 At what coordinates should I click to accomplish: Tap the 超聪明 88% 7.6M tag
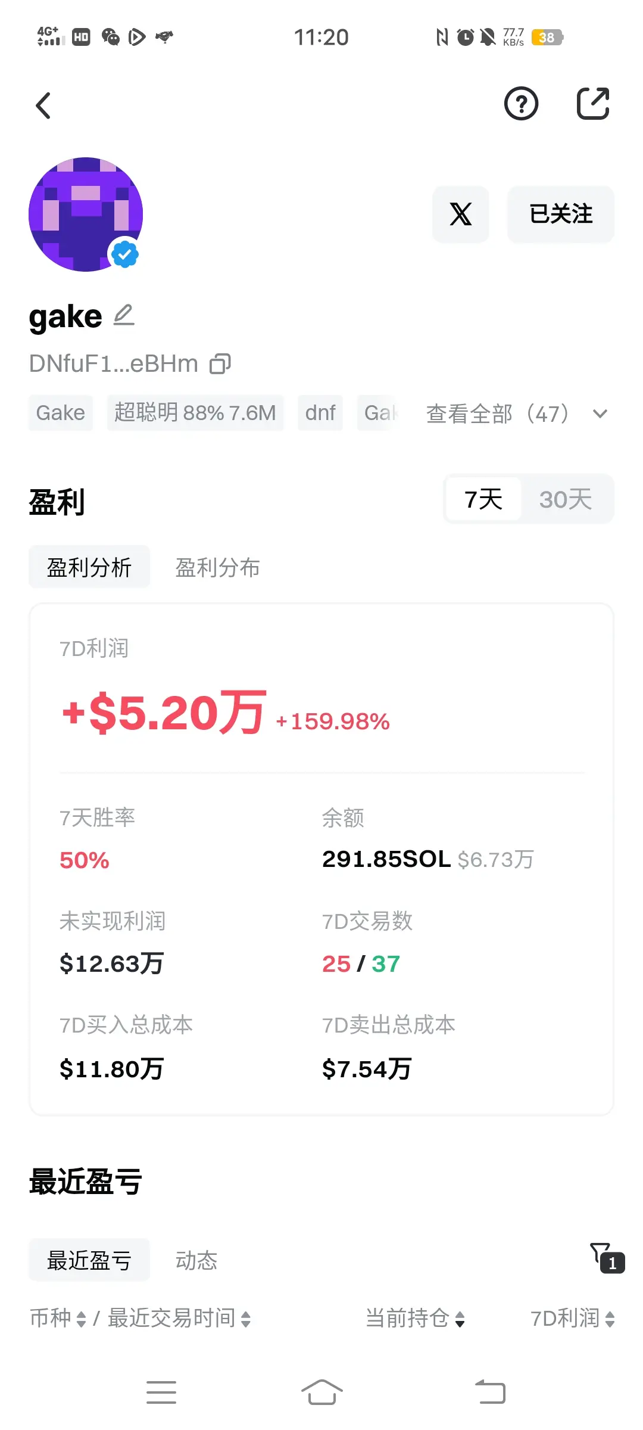click(195, 412)
